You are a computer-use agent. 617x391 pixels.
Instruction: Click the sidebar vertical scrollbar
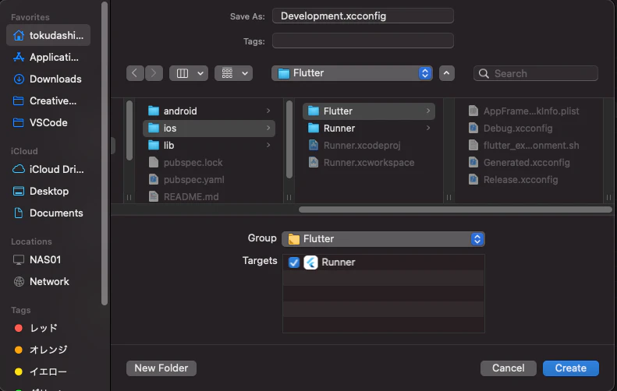coord(105,153)
